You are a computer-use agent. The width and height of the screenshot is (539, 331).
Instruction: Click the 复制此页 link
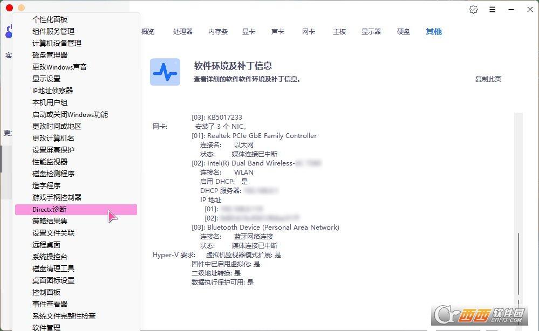pyautogui.click(x=488, y=79)
